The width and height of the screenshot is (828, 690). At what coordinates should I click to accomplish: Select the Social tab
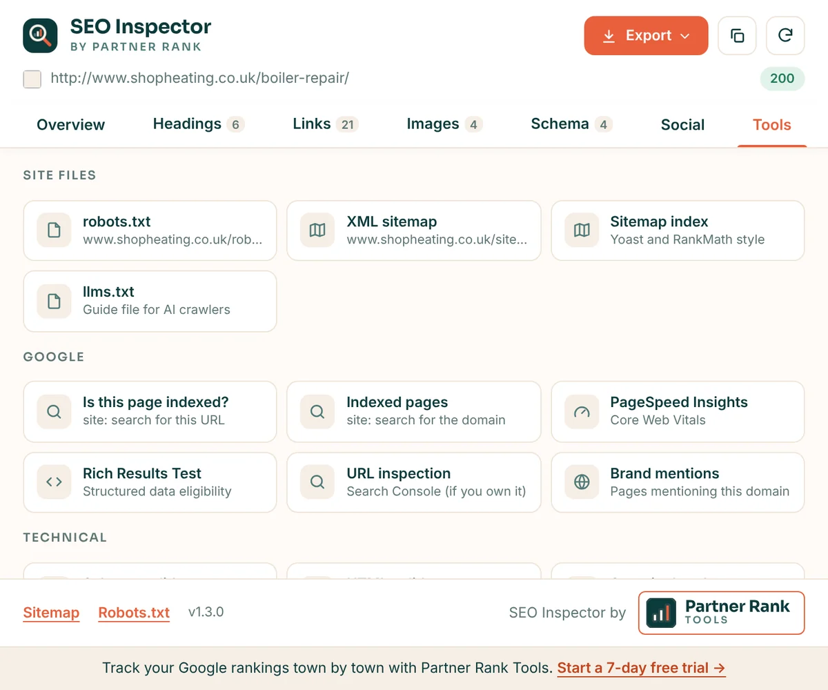click(682, 125)
